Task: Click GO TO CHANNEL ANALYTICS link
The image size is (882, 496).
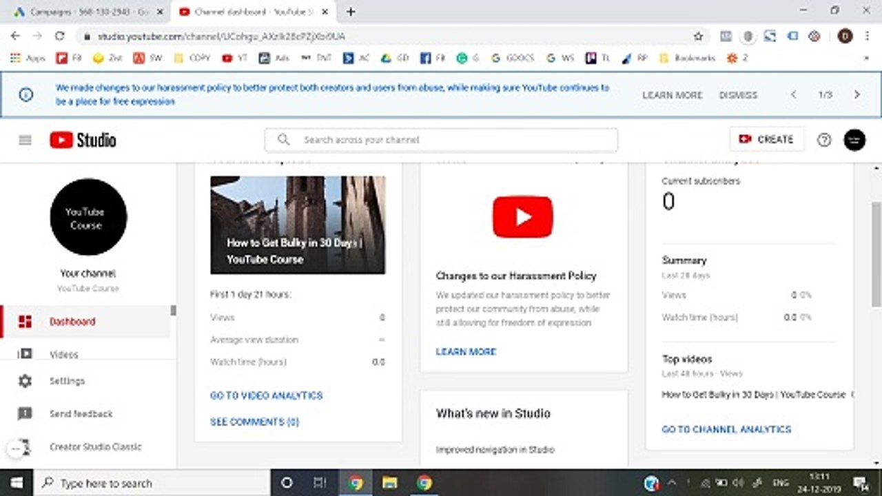Action: point(726,429)
